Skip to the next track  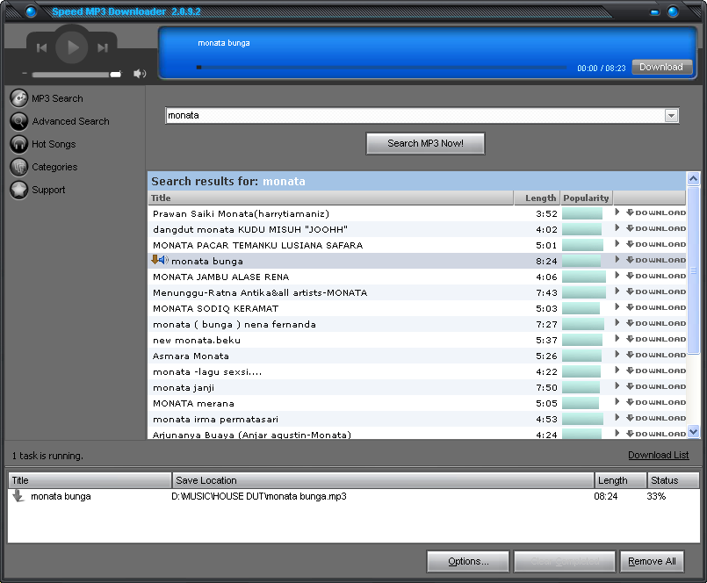(x=102, y=47)
